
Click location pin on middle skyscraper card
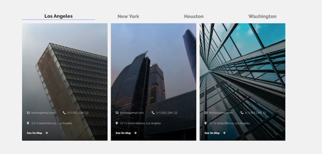click(x=117, y=123)
